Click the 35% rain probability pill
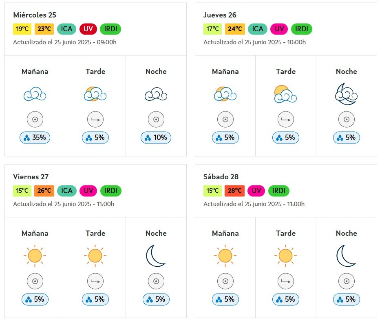Viewport: 382px width, 322px height. [x=35, y=137]
